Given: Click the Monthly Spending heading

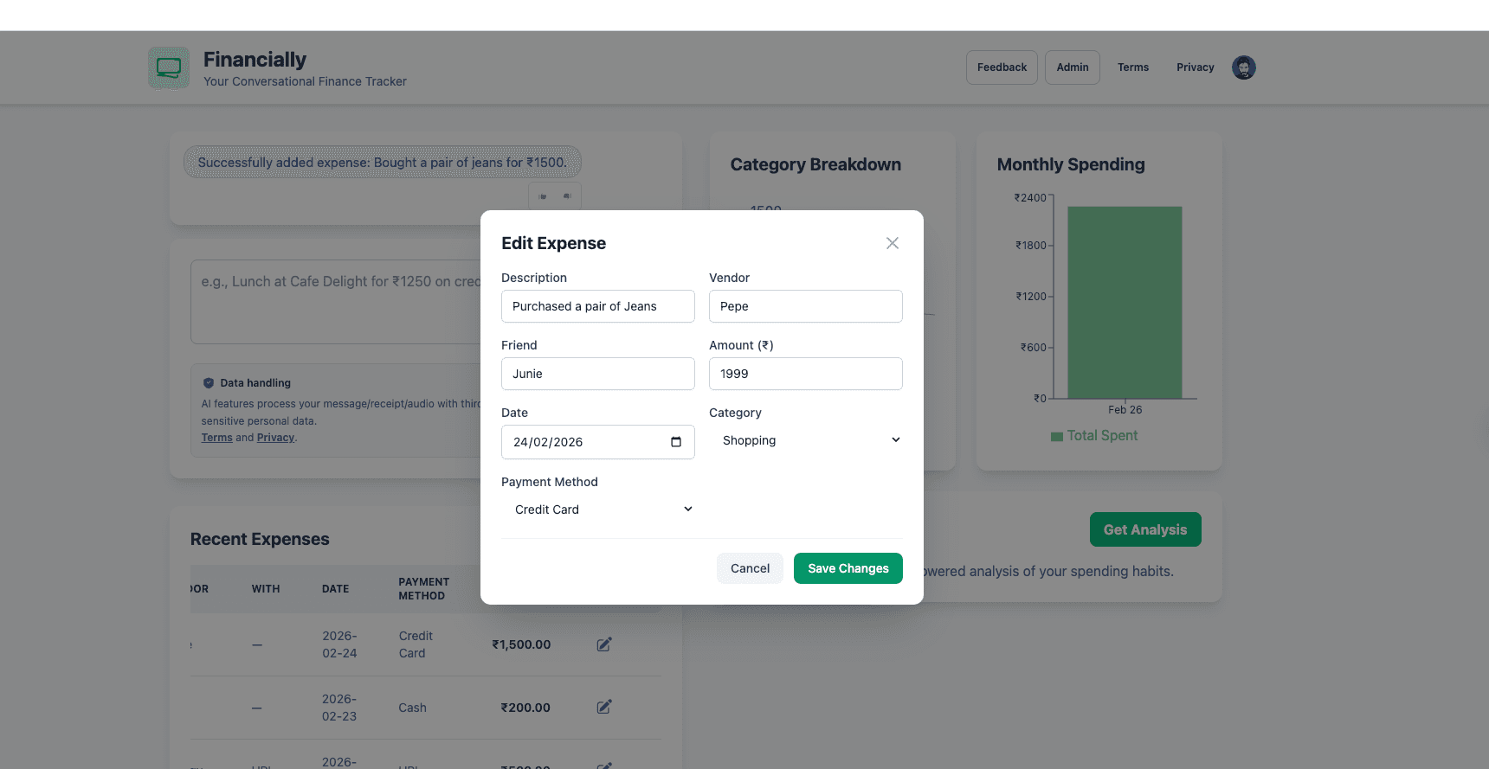Looking at the screenshot, I should (x=1071, y=164).
